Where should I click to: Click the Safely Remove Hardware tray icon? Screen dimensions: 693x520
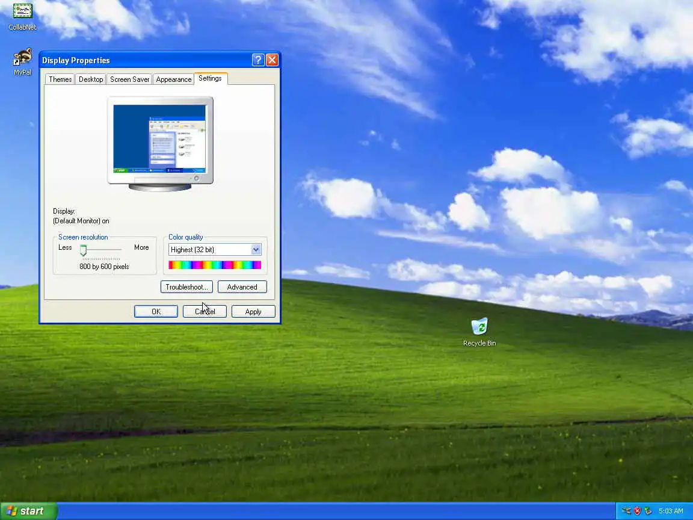tap(626, 511)
